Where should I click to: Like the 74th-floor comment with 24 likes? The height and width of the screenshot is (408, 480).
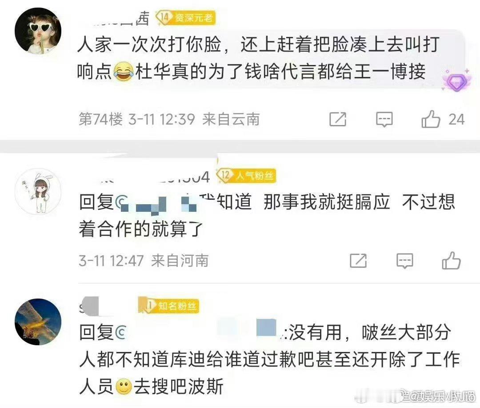(x=431, y=119)
